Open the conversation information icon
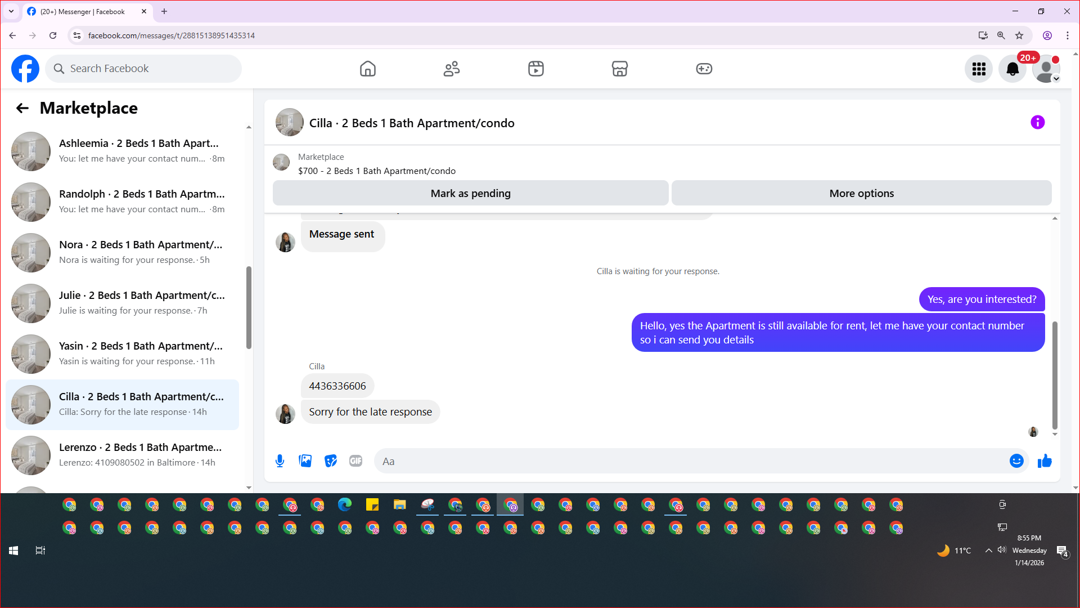 [x=1037, y=122]
